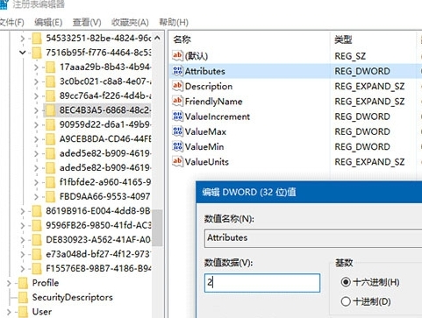Select 十进制(D) decimal radio button
The height and width of the screenshot is (318, 422).
click(346, 301)
